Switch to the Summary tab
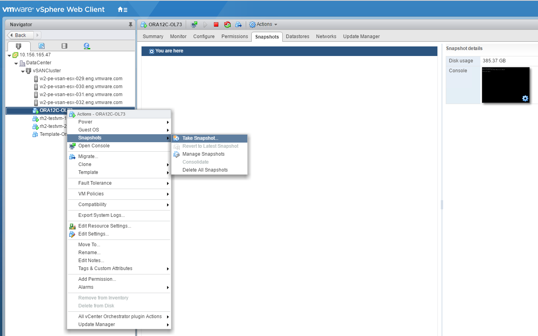The image size is (538, 336). 153,37
